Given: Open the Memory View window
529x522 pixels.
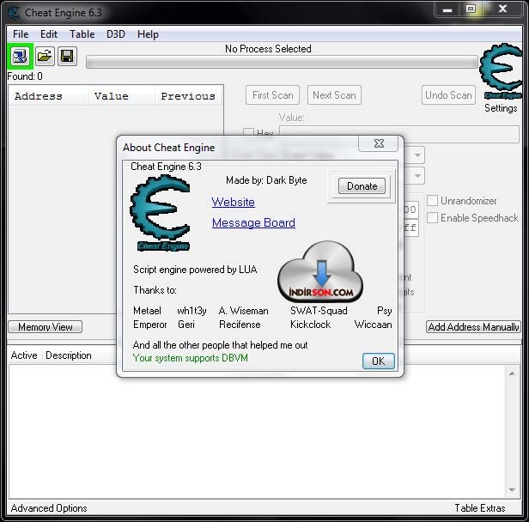Looking at the screenshot, I should point(46,327).
